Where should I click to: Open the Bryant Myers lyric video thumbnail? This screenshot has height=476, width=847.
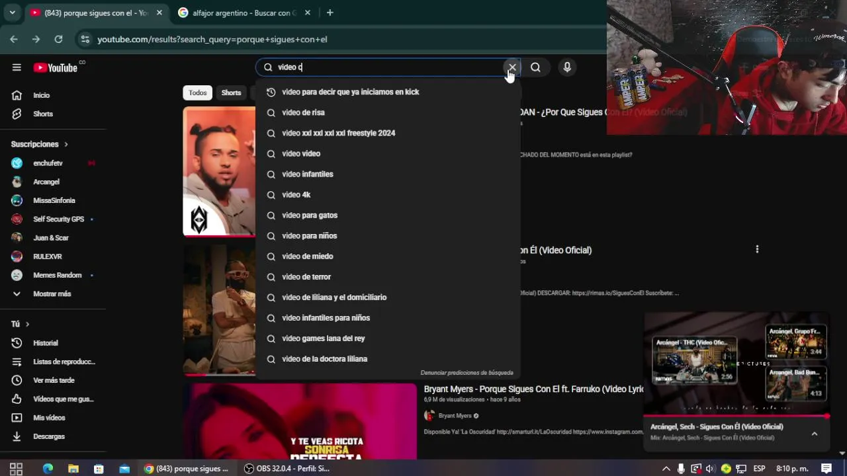300,421
